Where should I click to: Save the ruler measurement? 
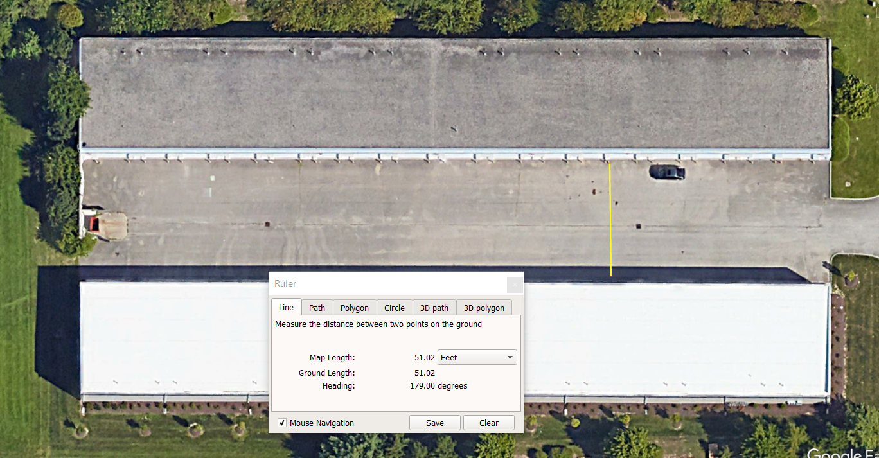coord(434,423)
